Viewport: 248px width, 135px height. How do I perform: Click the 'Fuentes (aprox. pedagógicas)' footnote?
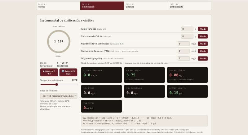coord(142,131)
